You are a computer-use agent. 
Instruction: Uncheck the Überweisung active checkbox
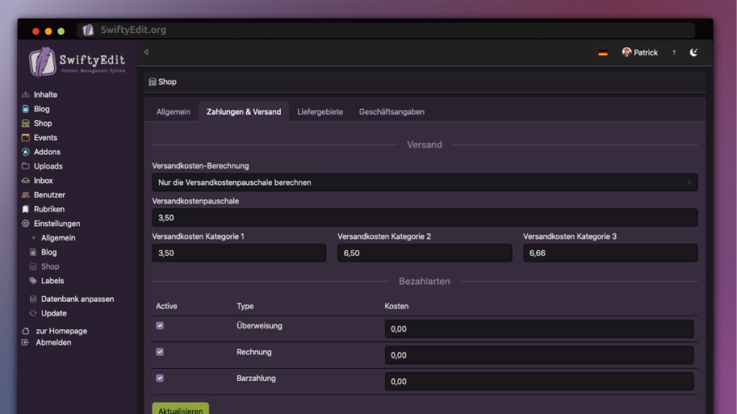(x=160, y=326)
